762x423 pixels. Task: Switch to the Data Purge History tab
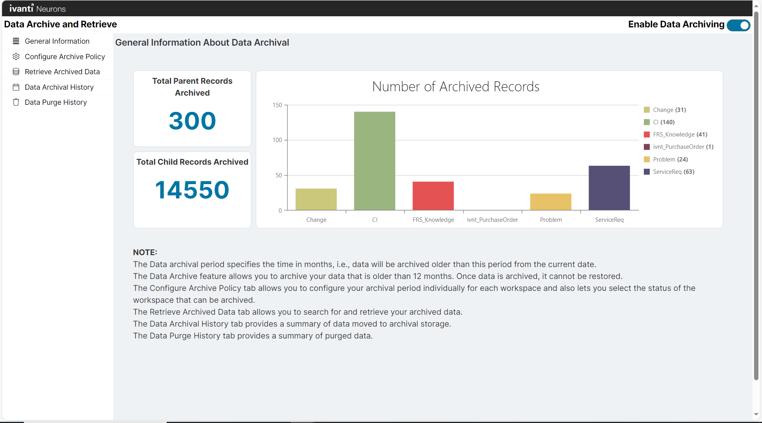(x=55, y=102)
